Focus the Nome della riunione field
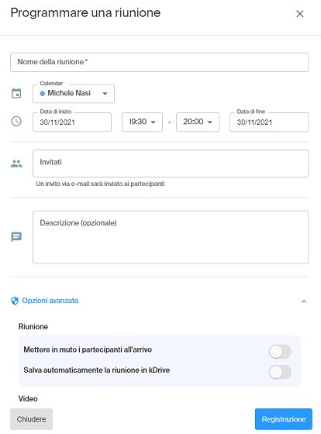The height and width of the screenshot is (434, 321). 159,62
